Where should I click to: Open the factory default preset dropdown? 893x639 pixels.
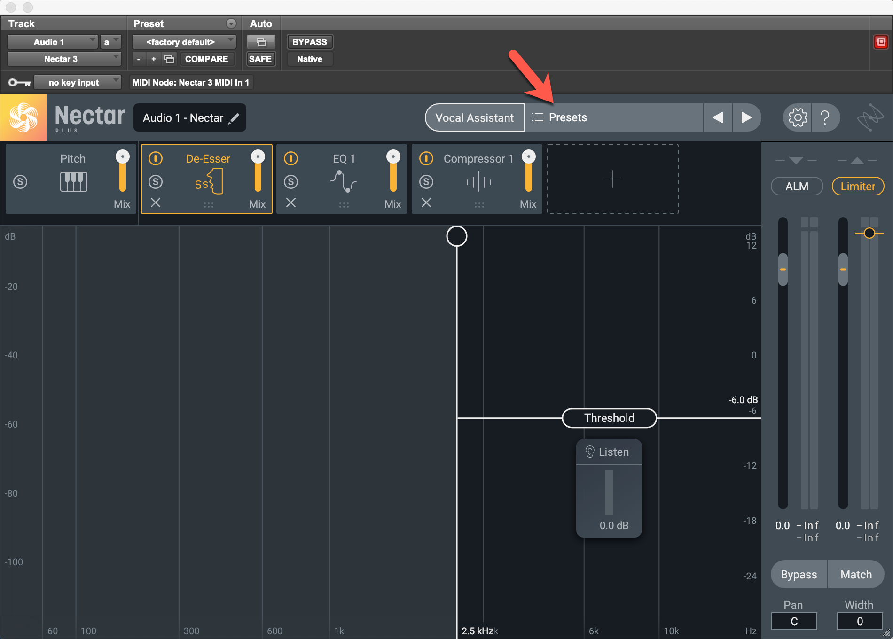(184, 42)
